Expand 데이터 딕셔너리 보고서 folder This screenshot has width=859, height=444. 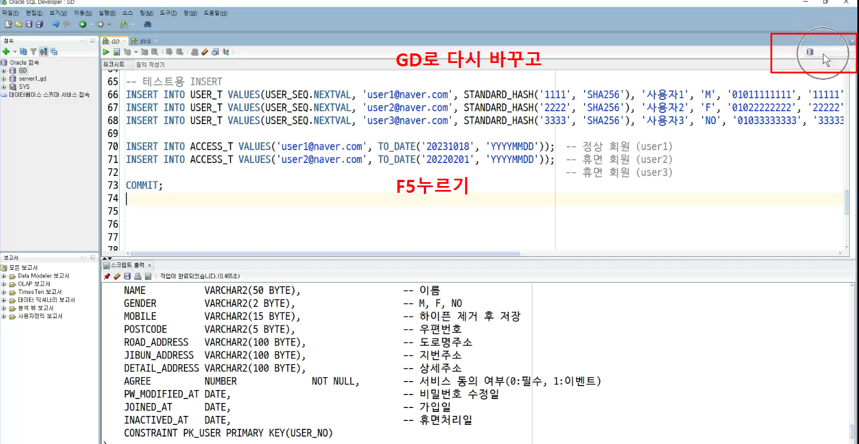tap(4, 300)
